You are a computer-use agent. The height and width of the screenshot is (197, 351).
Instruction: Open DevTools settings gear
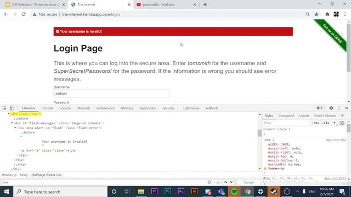click(331, 108)
